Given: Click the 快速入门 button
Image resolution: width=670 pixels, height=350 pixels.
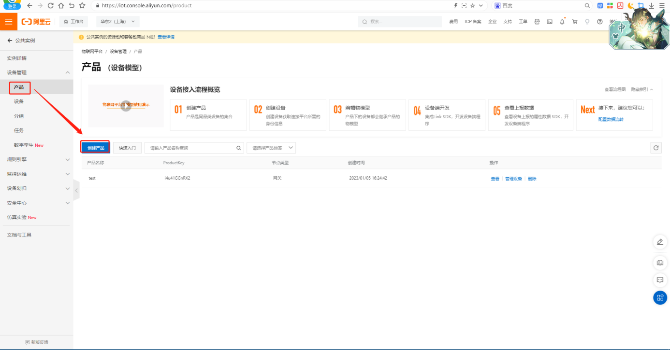Looking at the screenshot, I should 128,148.
